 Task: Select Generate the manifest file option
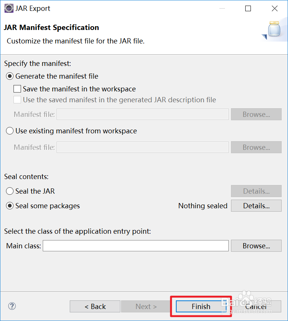tap(10, 76)
